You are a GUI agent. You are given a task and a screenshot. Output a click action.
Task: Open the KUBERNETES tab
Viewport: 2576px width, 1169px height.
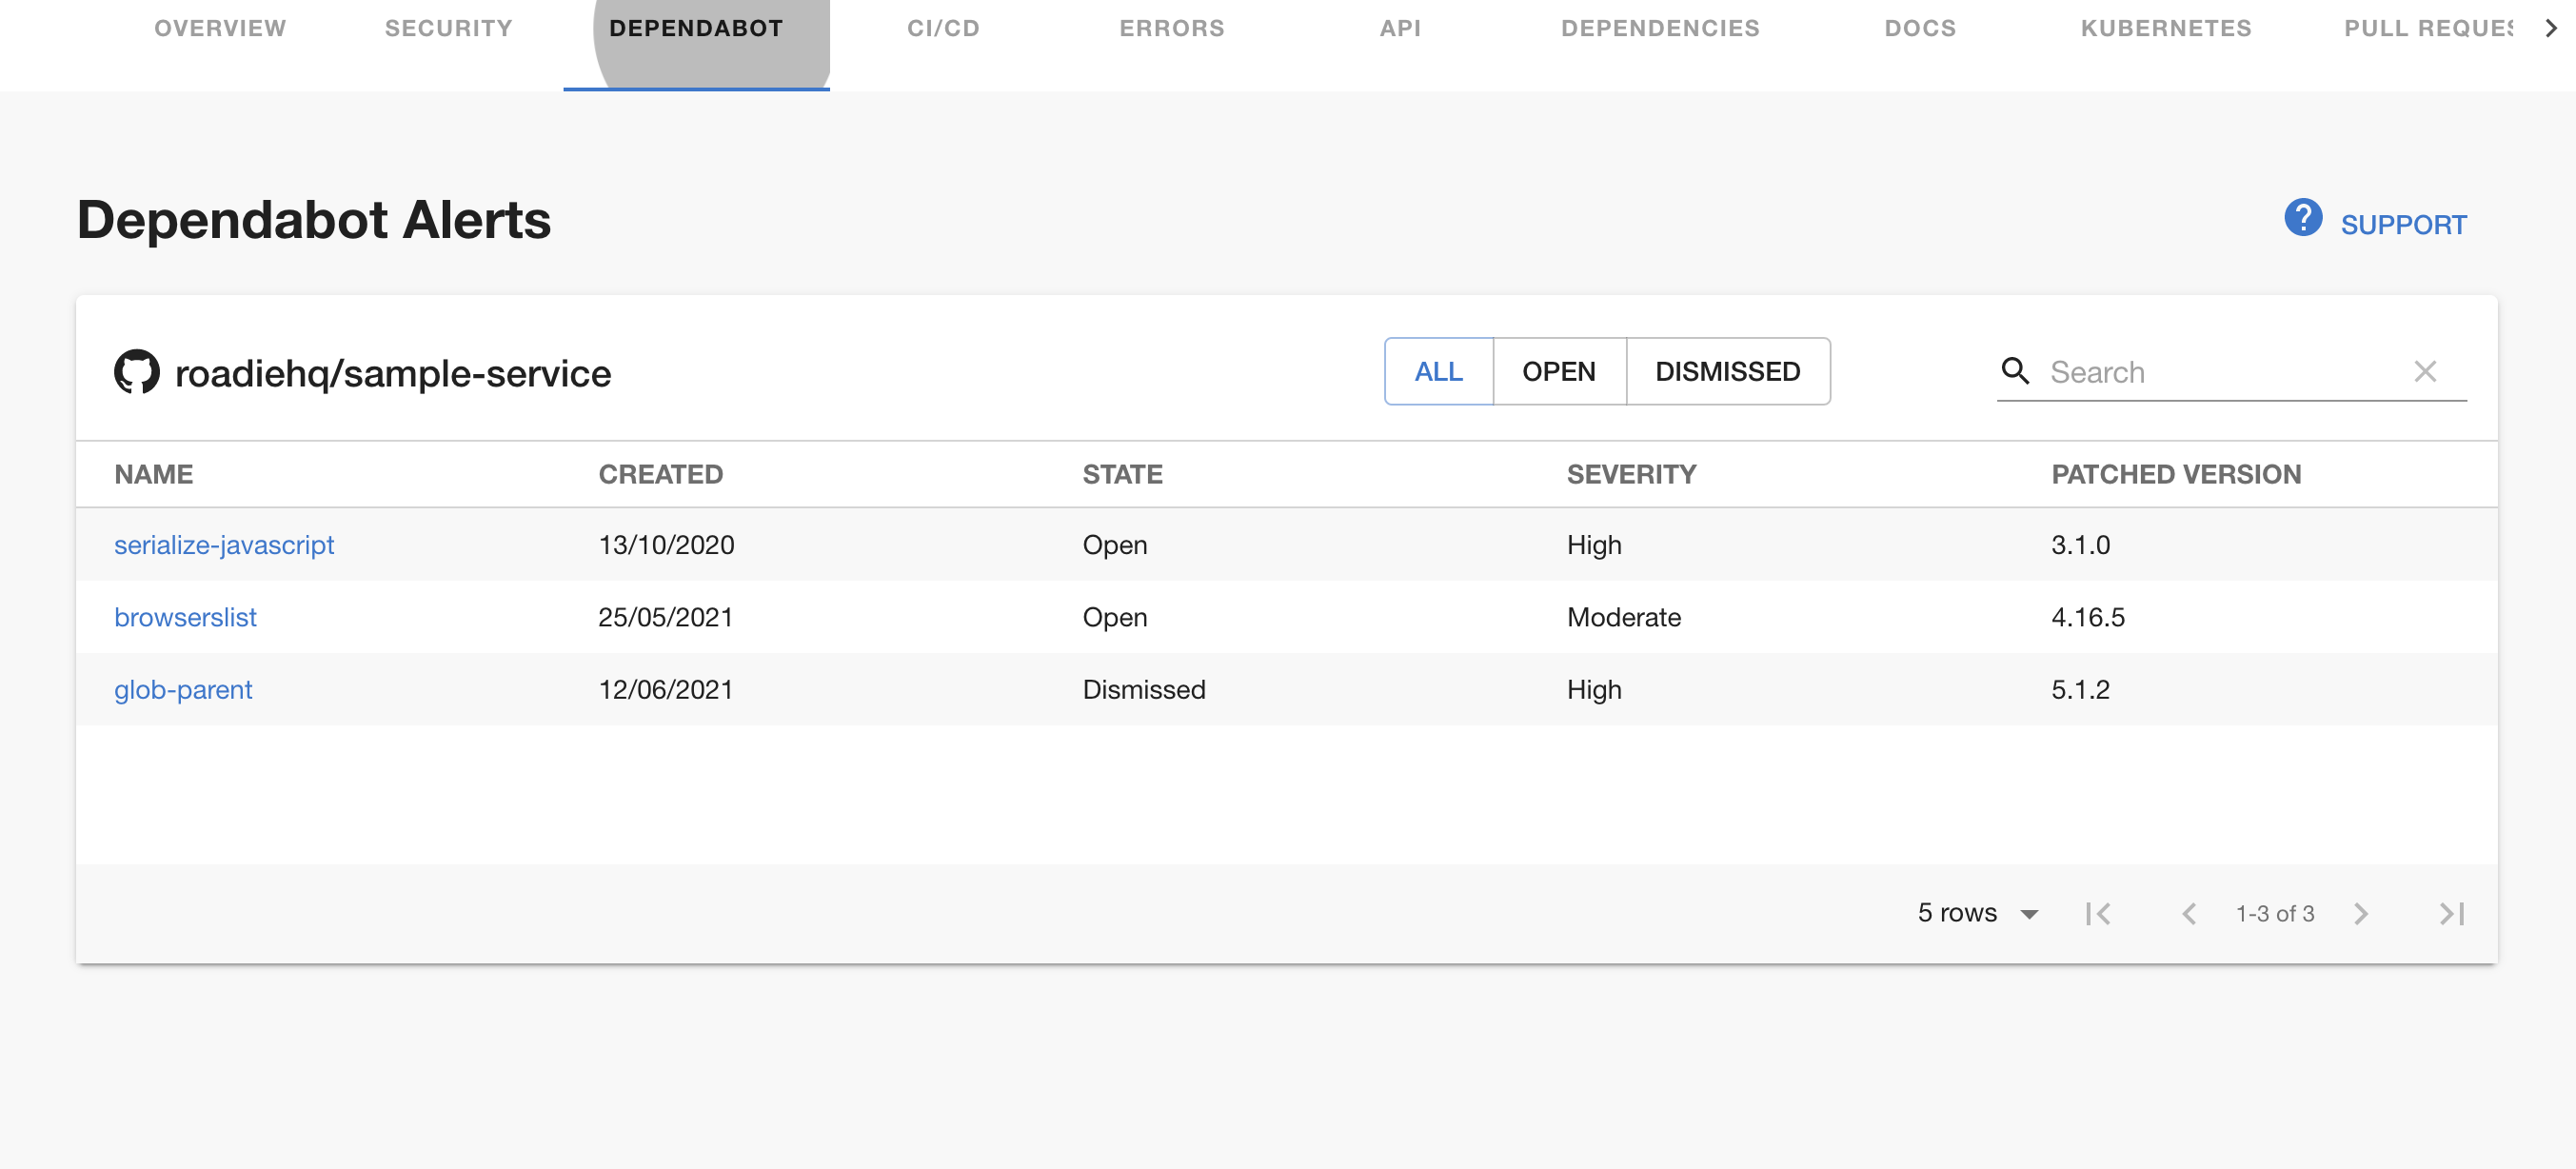2165,28
